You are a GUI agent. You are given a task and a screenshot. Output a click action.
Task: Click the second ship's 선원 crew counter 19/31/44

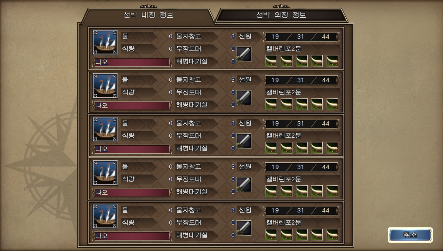[301, 80]
